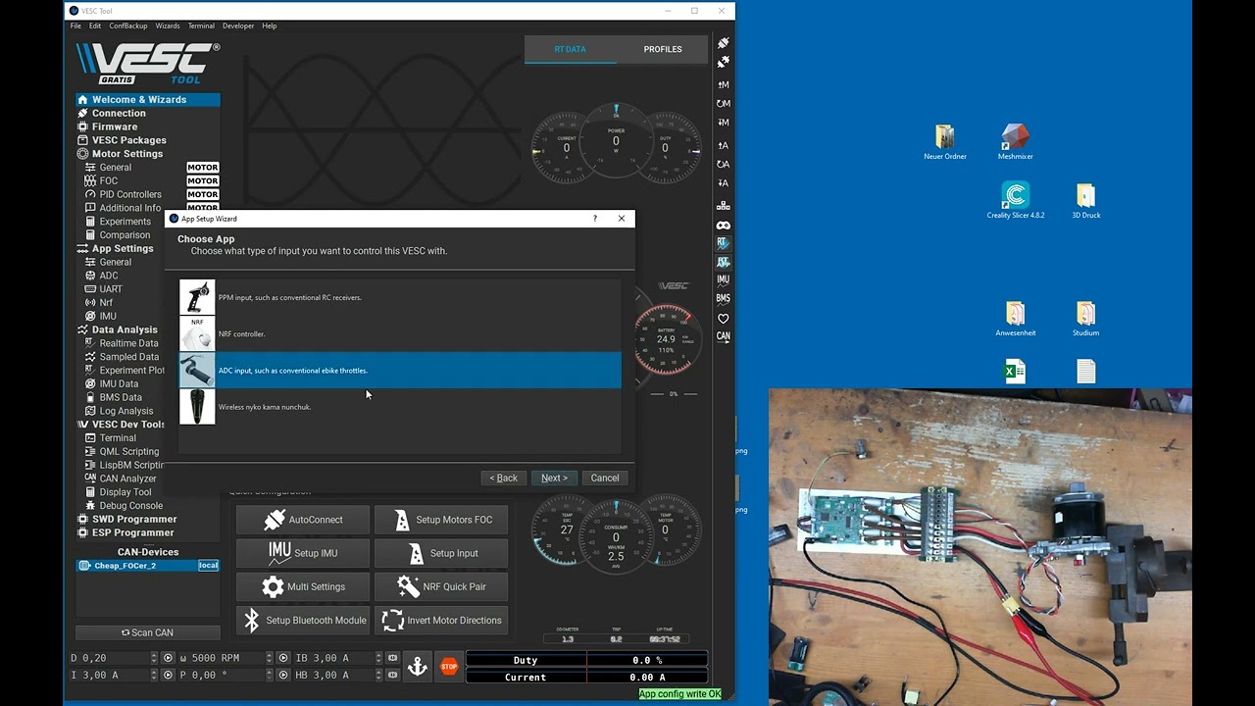Select NRF controller option in wizard list
Image resolution: width=1255 pixels, height=706 pixels.
400,333
